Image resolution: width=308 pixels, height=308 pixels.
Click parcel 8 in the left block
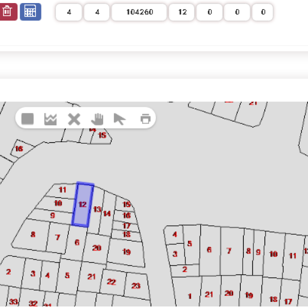pyautogui.click(x=33, y=235)
